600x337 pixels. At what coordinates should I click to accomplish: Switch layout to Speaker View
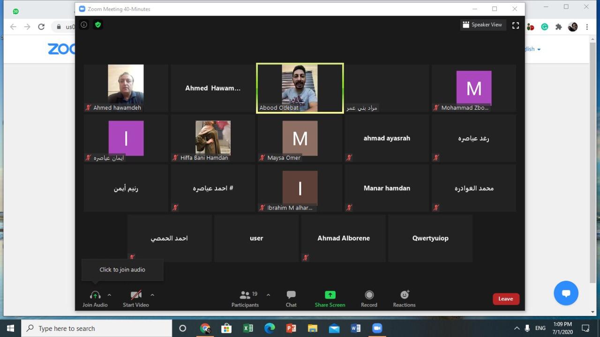tap(482, 25)
